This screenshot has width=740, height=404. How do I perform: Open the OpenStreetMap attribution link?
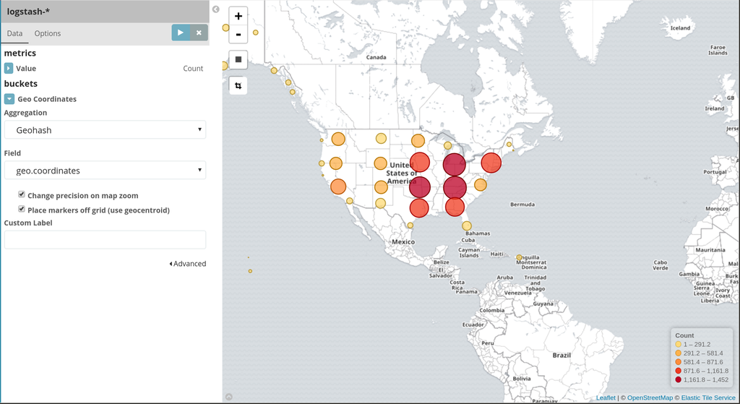(649, 397)
